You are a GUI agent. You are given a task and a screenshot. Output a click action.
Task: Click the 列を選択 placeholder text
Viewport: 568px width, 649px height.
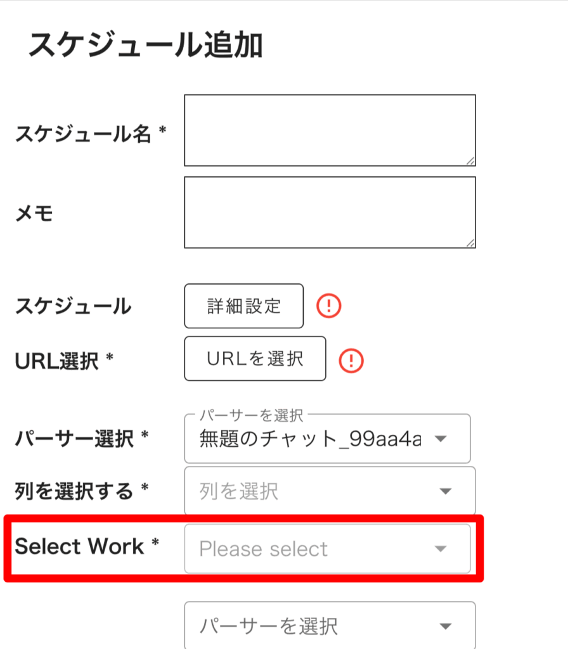239,491
